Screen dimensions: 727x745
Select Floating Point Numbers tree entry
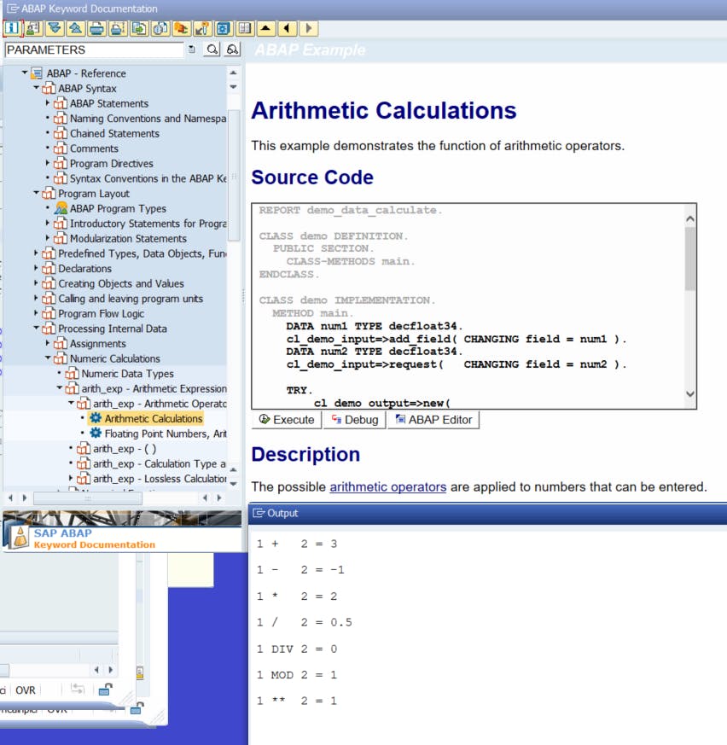(165, 434)
